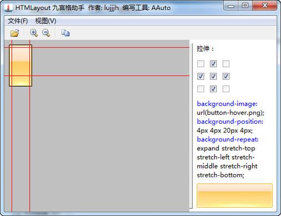
Task: Enable the top-left stretch checkbox
Action: click(x=201, y=64)
